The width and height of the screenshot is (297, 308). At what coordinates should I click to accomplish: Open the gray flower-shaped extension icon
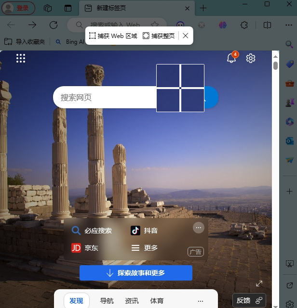[x=202, y=25]
